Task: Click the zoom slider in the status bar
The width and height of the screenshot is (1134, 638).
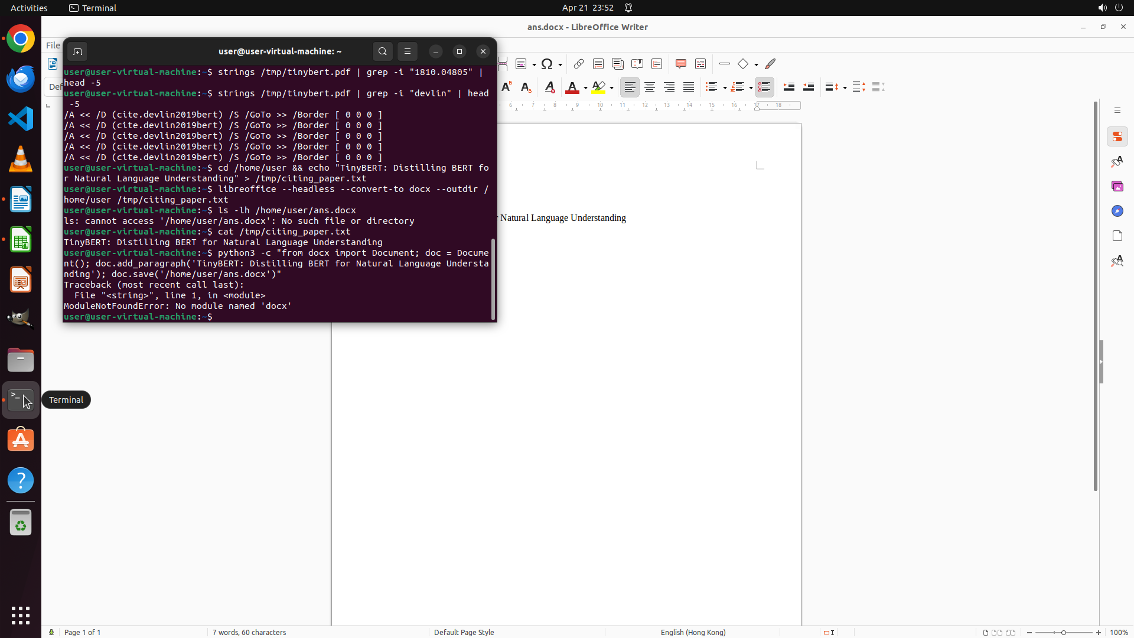Action: (x=1063, y=632)
